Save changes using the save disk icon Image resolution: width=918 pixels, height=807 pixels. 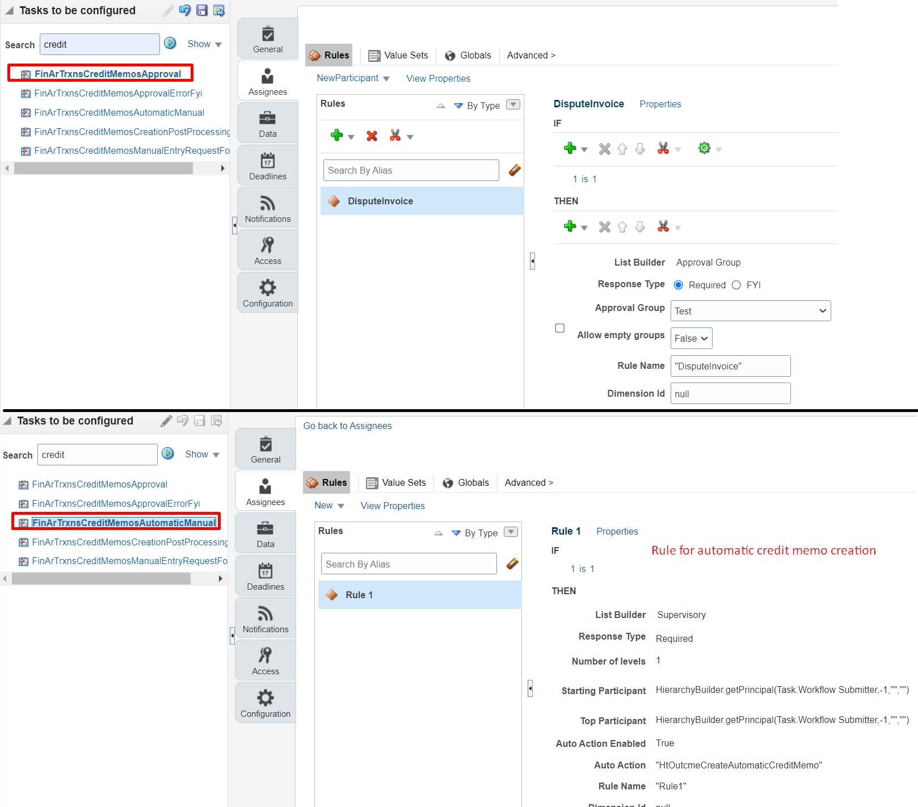click(201, 10)
